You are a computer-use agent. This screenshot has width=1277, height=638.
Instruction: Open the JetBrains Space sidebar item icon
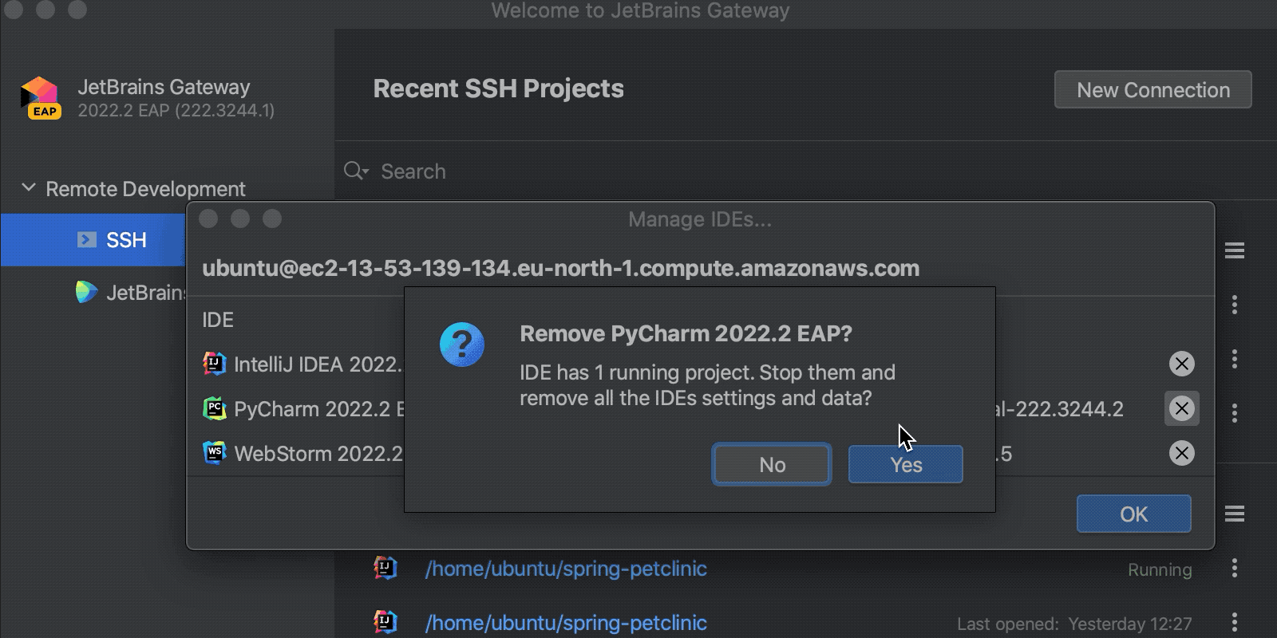tap(85, 293)
